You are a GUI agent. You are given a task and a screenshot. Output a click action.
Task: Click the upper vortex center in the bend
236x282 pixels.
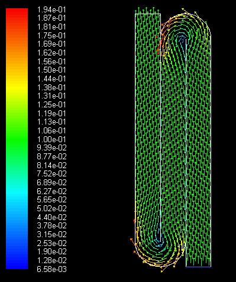[x=182, y=38]
